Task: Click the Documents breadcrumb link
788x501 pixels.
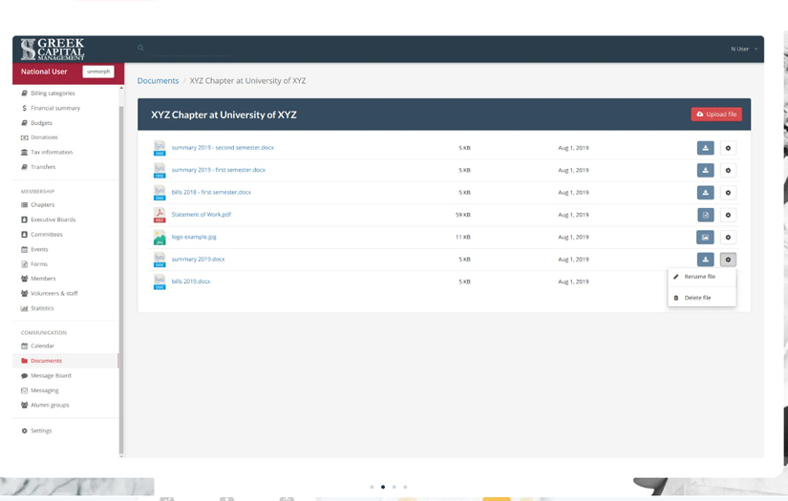Action: point(158,80)
